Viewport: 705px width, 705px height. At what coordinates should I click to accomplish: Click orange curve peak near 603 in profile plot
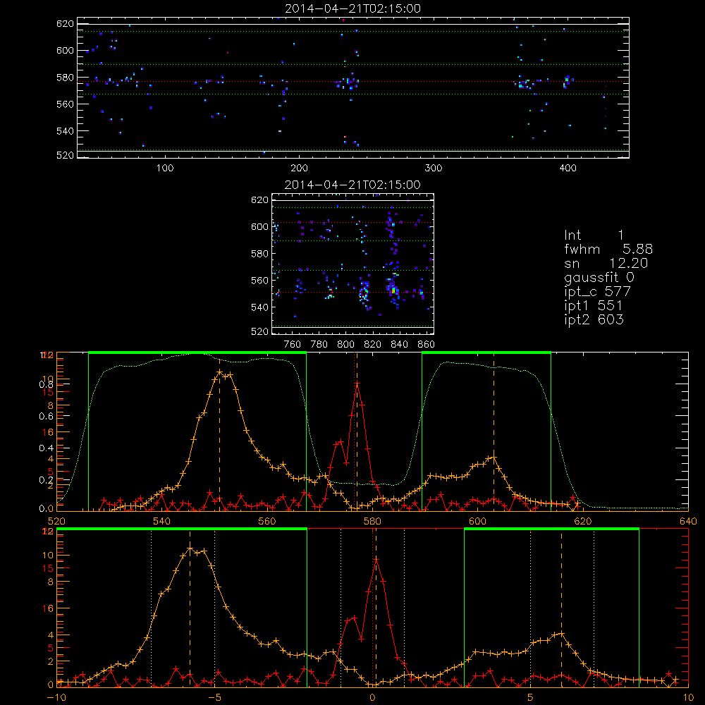[x=493, y=458]
